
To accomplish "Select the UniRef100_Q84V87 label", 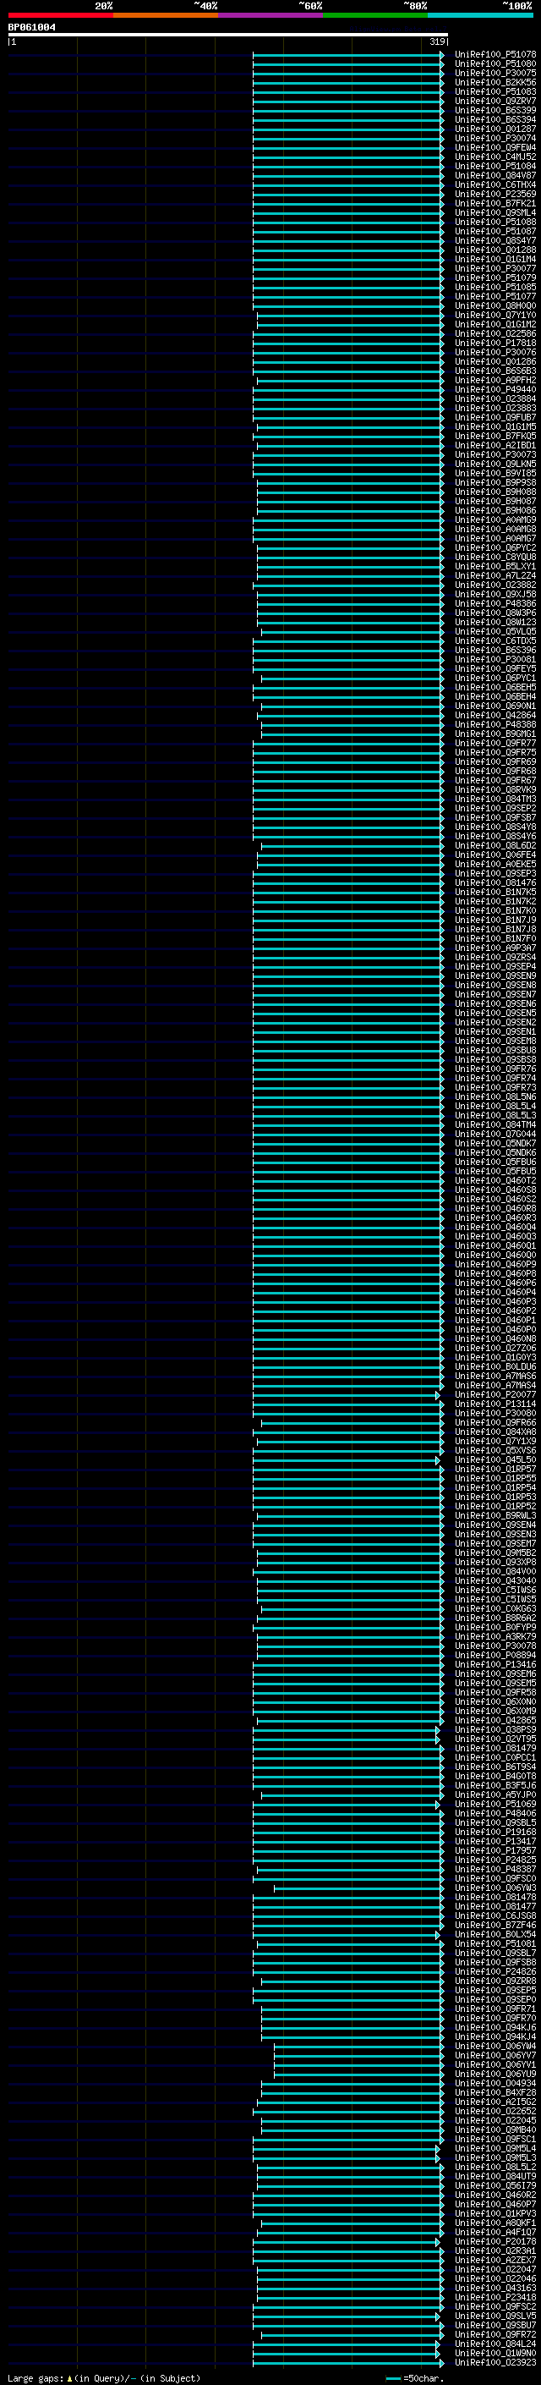I will click(x=495, y=175).
